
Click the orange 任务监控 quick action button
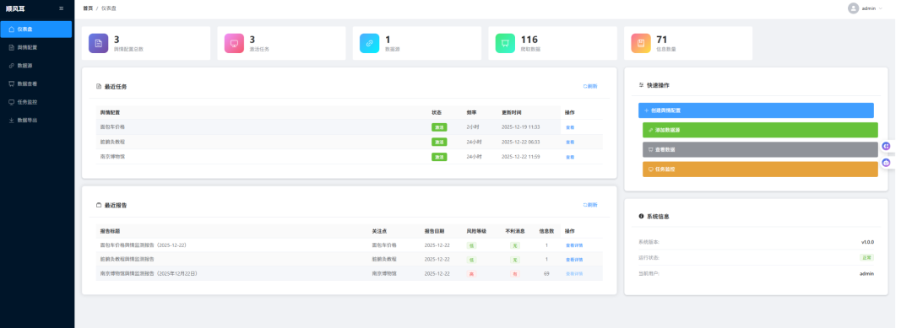760,169
